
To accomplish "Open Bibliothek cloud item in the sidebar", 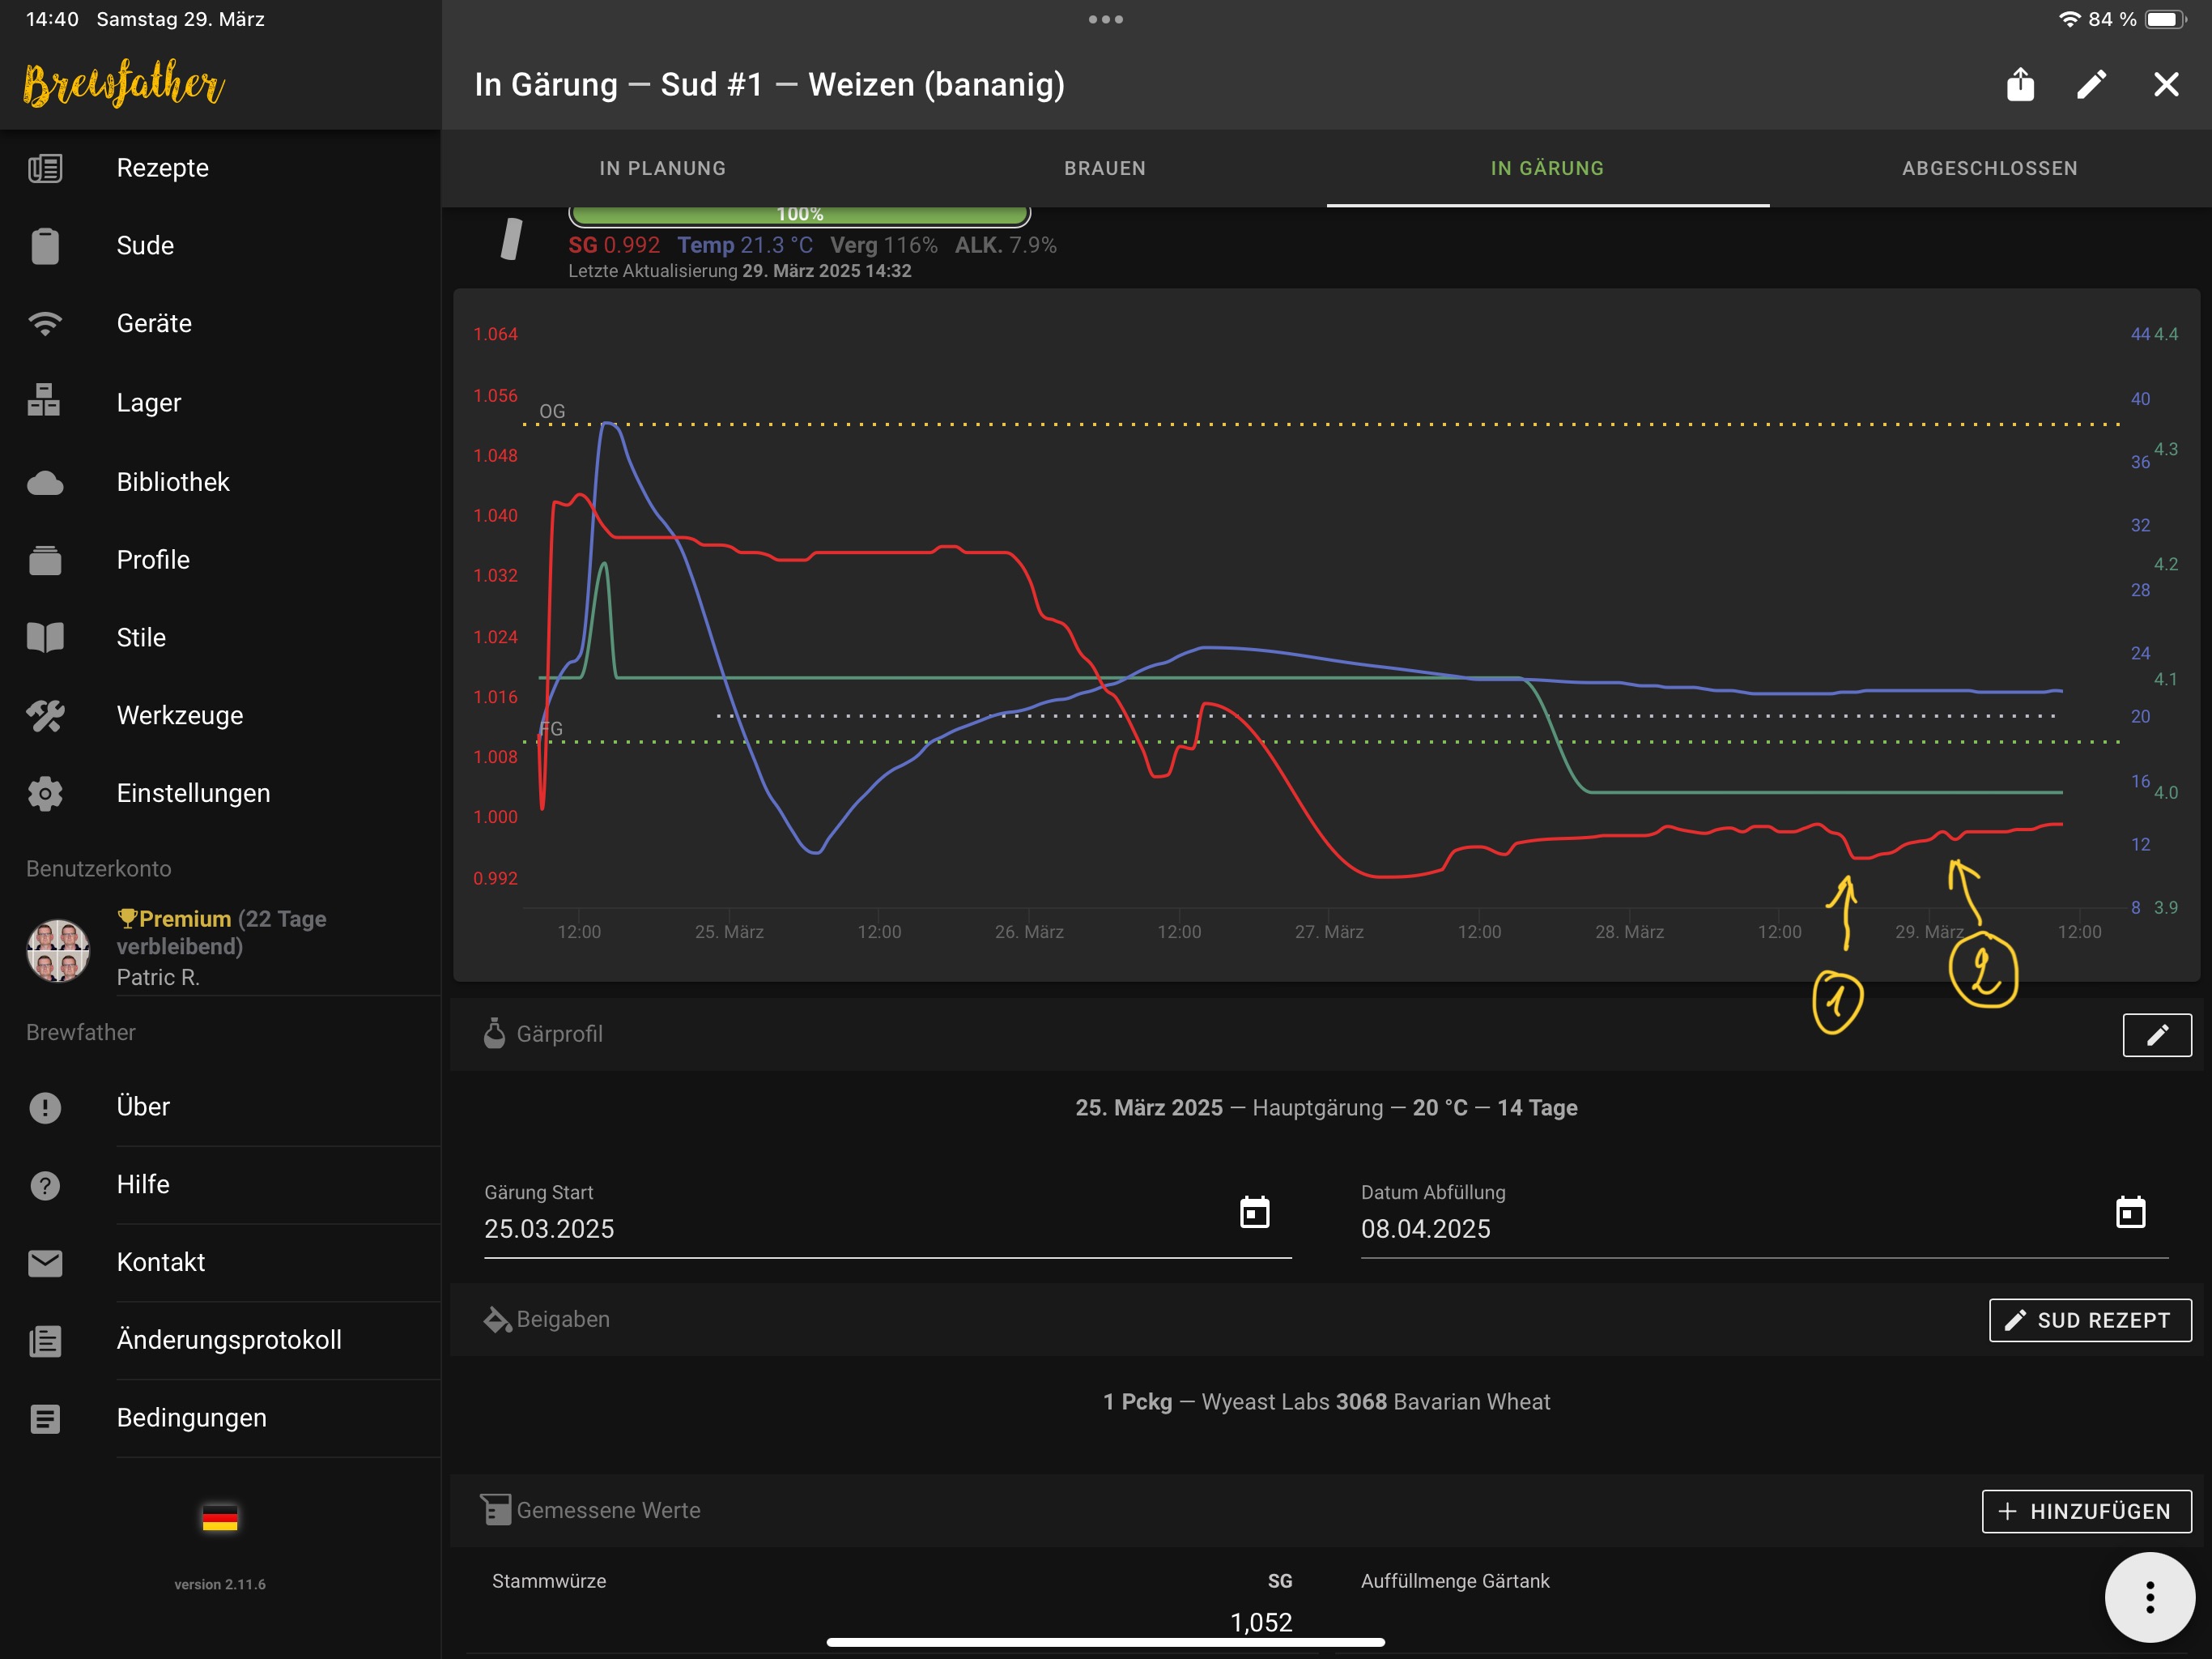I will (x=45, y=482).
